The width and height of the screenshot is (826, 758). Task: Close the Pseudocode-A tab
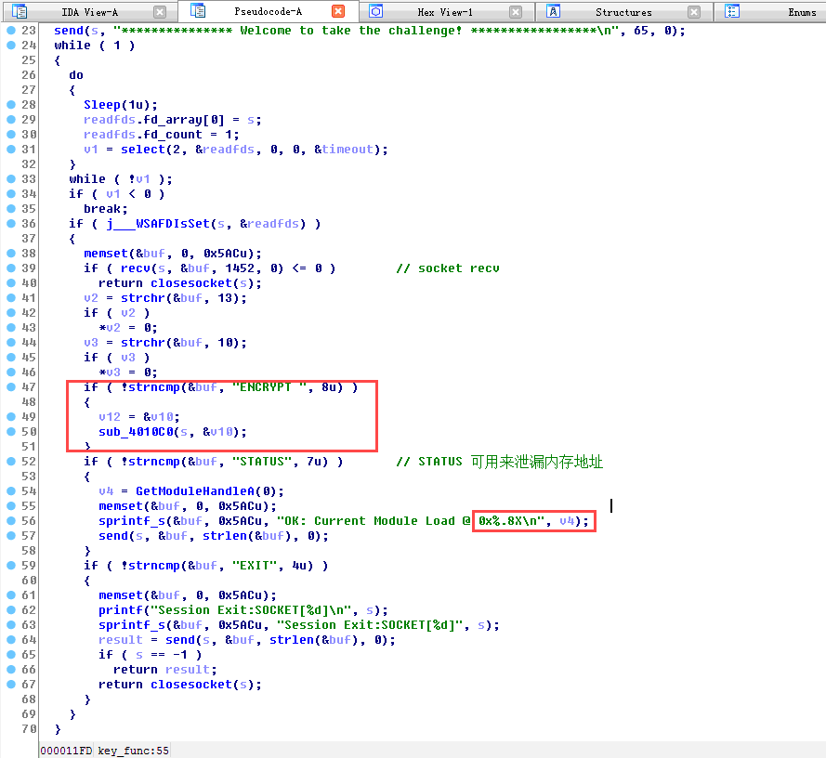click(338, 12)
